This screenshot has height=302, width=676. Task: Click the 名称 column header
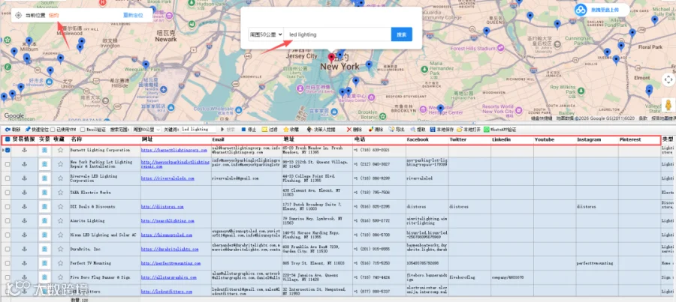point(77,139)
